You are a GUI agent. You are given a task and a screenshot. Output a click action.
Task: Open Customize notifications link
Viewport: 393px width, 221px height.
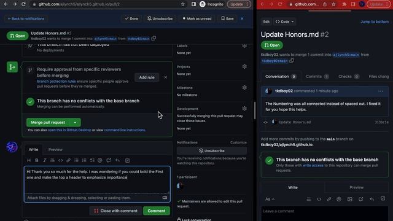pyautogui.click(x=238, y=142)
